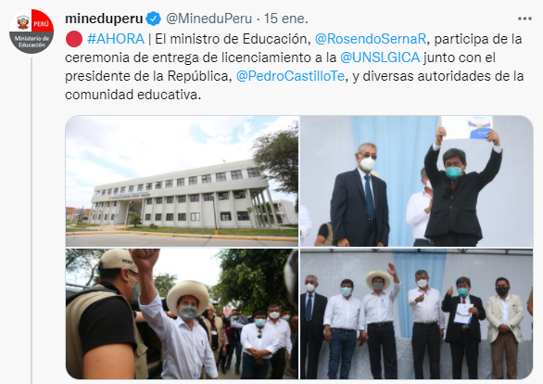Click the #AHORA hashtag

pyautogui.click(x=116, y=39)
